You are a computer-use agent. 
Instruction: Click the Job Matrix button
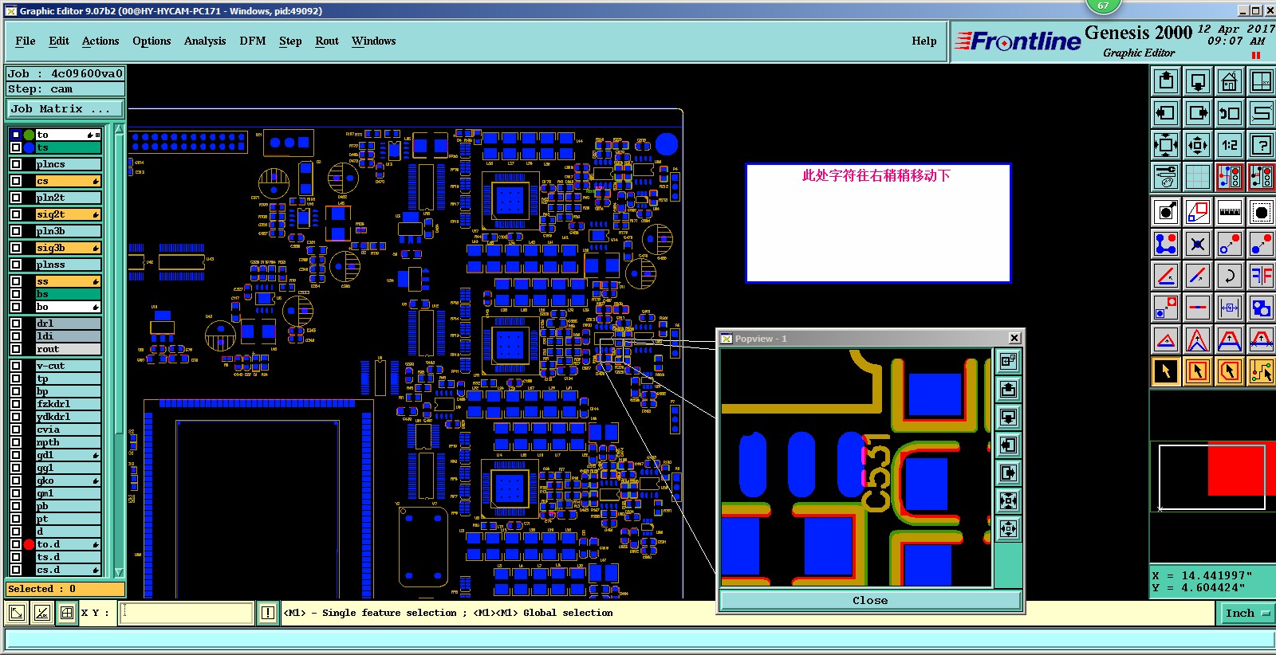point(66,109)
